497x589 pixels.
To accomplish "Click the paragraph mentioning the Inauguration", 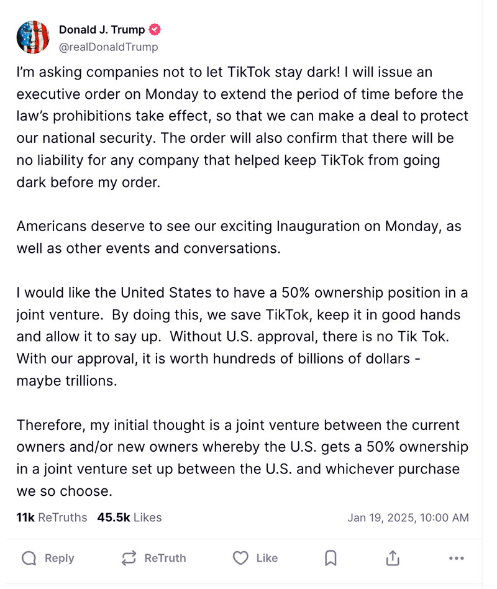I will 239,237.
